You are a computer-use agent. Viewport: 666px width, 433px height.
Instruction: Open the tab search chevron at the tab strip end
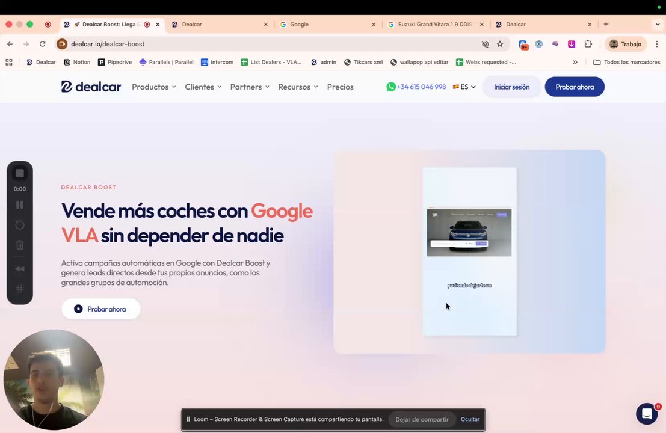pyautogui.click(x=658, y=25)
